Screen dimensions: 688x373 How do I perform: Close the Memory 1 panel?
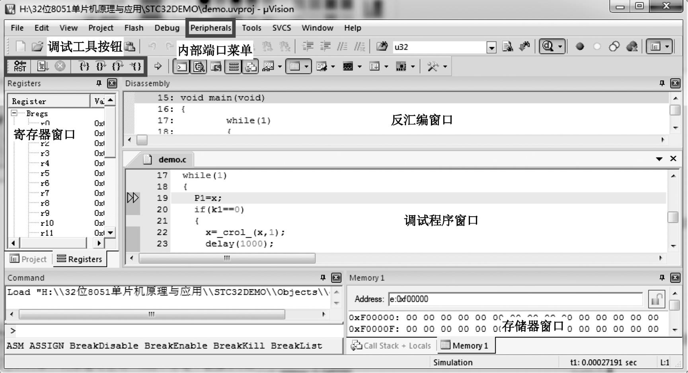click(675, 278)
